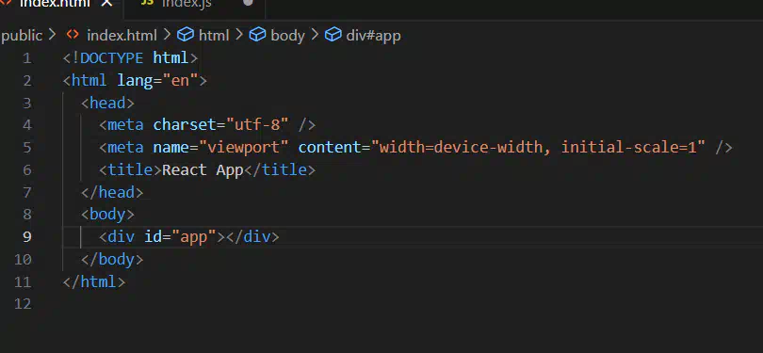Viewport: 763px width, 353px height.
Task: Click the unsaved dot on the index.js tab
Action: [x=248, y=3]
